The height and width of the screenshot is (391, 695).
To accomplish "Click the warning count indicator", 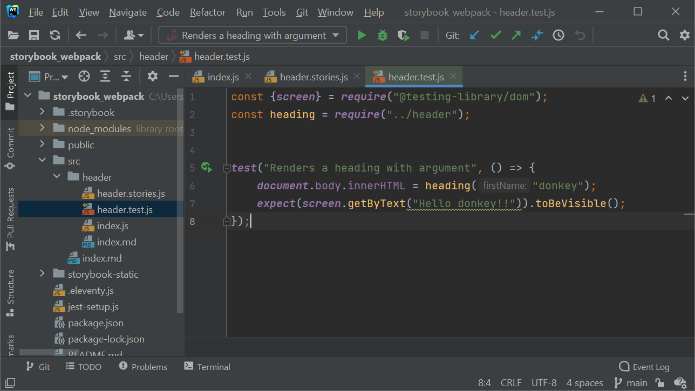I will coord(647,98).
